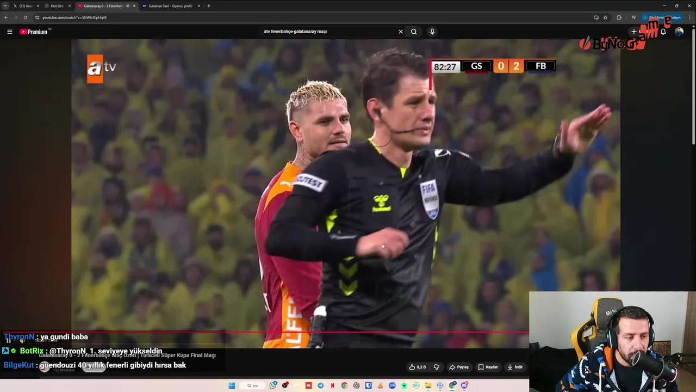Mute audio on the Galatasaray tab
Viewport: 696px width, 392px height.
click(x=128, y=6)
